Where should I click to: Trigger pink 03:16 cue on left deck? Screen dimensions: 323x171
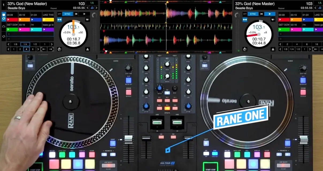tap(24, 30)
